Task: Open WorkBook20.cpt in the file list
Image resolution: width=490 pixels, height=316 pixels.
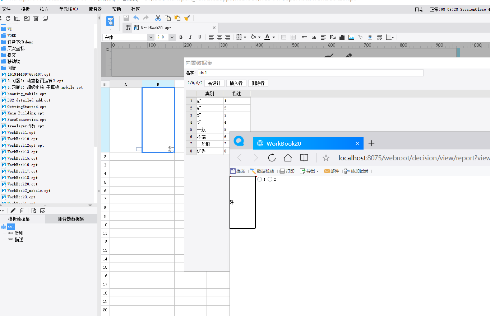Action: pyautogui.click(x=22, y=184)
